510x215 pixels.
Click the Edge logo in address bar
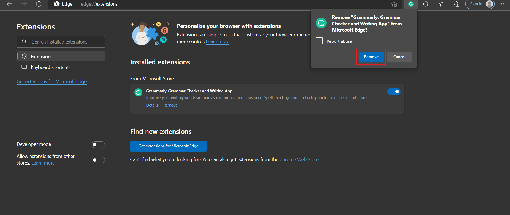[x=57, y=4]
